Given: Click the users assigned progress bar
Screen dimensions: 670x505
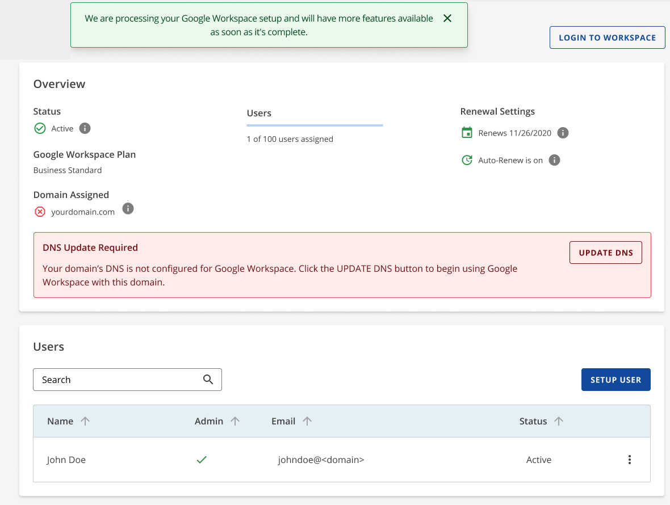Looking at the screenshot, I should [x=315, y=125].
